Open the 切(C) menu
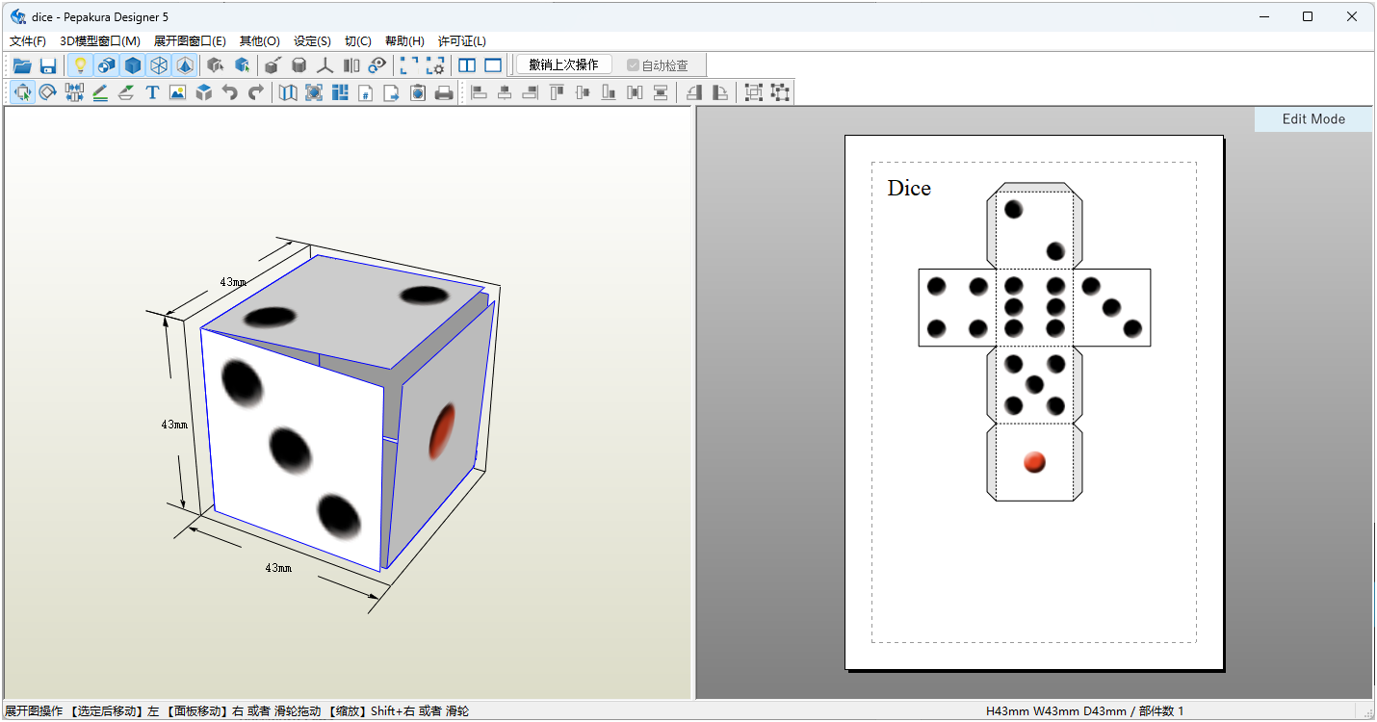 pos(358,41)
